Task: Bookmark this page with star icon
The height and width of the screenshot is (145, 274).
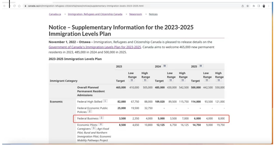Action: [x=248, y=6]
